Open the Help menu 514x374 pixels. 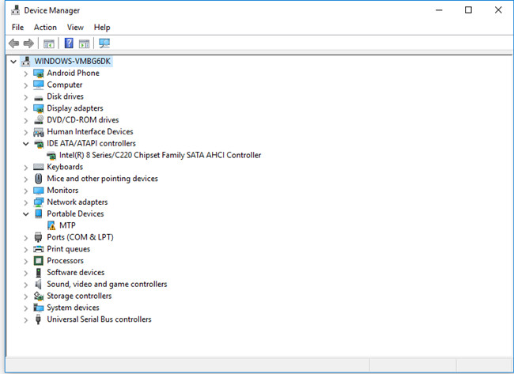102,27
